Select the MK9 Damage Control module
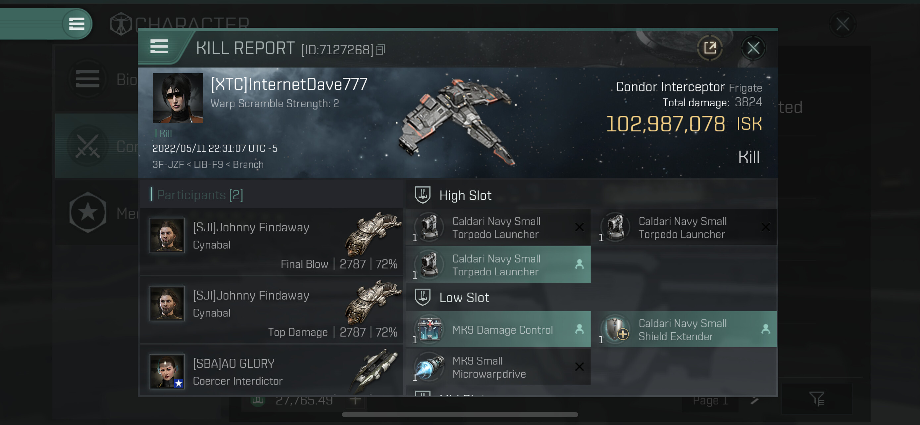 [498, 329]
